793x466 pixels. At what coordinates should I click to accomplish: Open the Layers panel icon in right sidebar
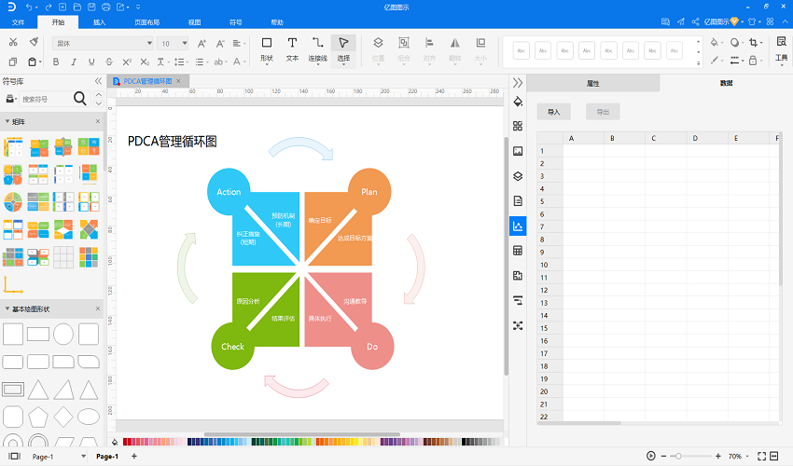pos(518,176)
